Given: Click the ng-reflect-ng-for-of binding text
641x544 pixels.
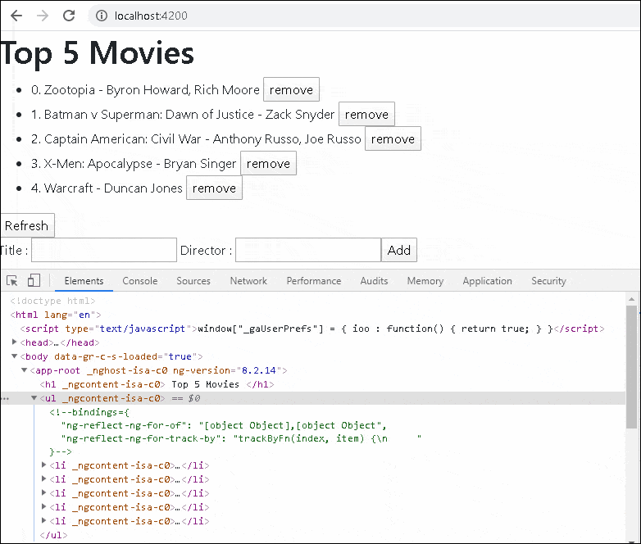Looking at the screenshot, I should tap(224, 425).
